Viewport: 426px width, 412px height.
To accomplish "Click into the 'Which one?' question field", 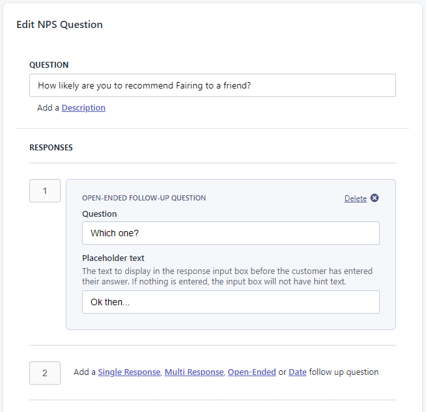I will click(231, 233).
